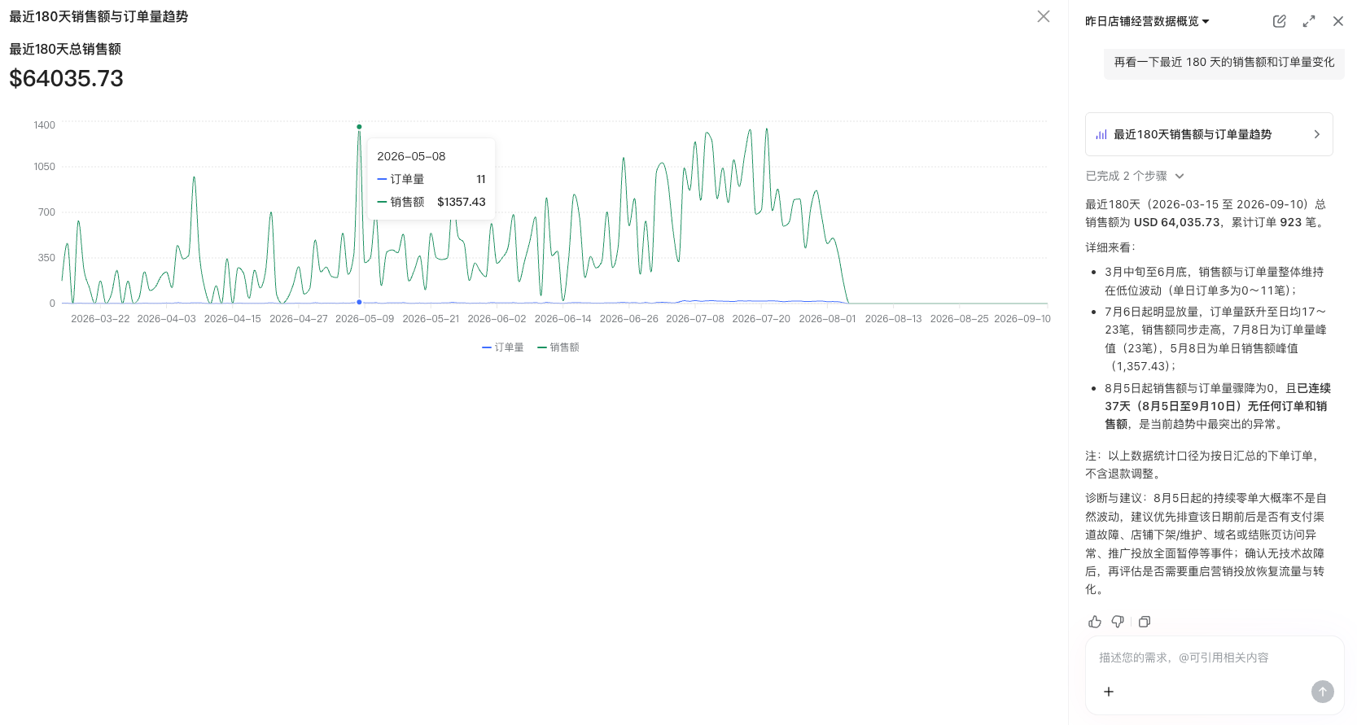
Task: Toggle the 销售额 series in the legend
Action: (x=558, y=347)
